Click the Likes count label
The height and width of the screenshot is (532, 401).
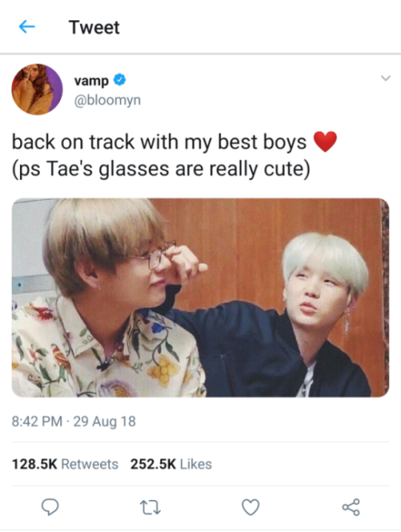(196, 464)
